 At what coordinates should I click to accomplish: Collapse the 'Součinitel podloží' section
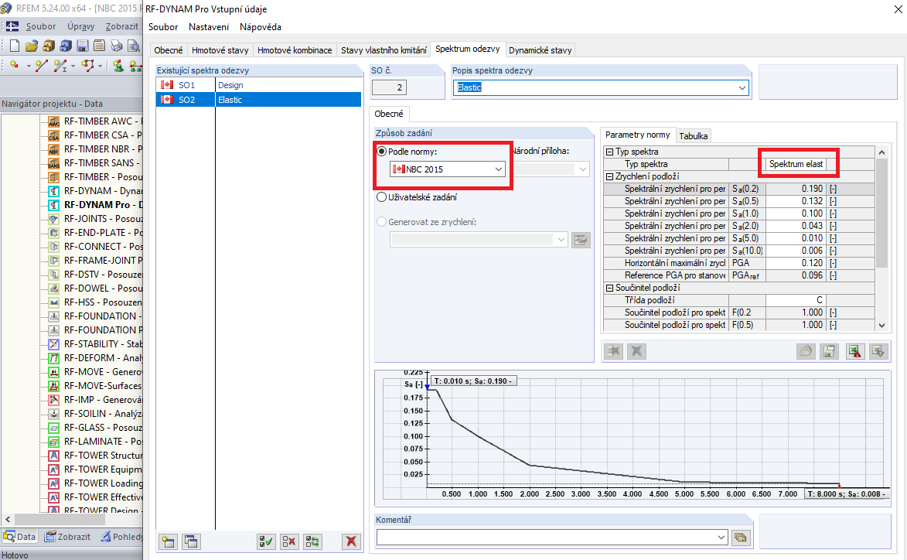click(609, 288)
